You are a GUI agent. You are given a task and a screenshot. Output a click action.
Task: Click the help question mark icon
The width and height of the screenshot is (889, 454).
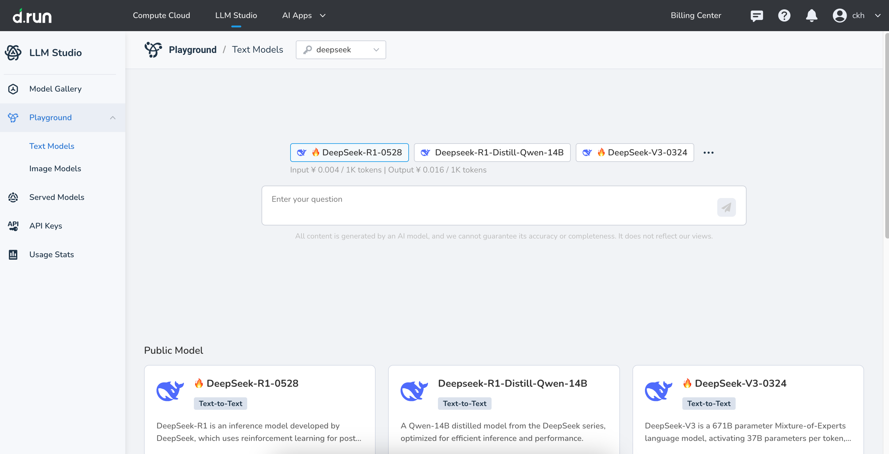click(784, 16)
